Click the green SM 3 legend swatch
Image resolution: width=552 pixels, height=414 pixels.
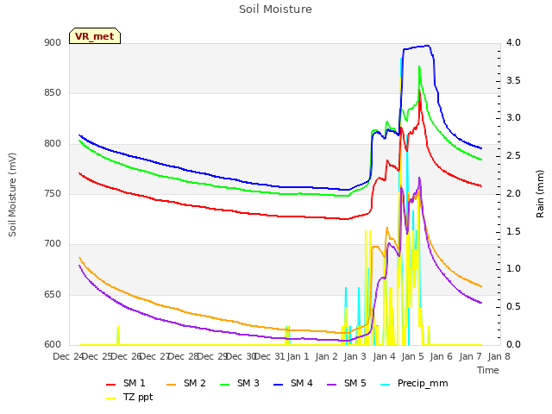[x=225, y=385]
